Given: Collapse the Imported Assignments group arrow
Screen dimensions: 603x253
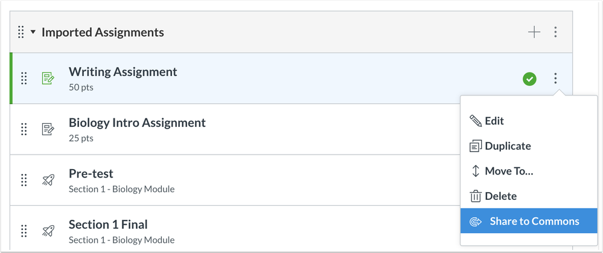Looking at the screenshot, I should click(x=33, y=33).
